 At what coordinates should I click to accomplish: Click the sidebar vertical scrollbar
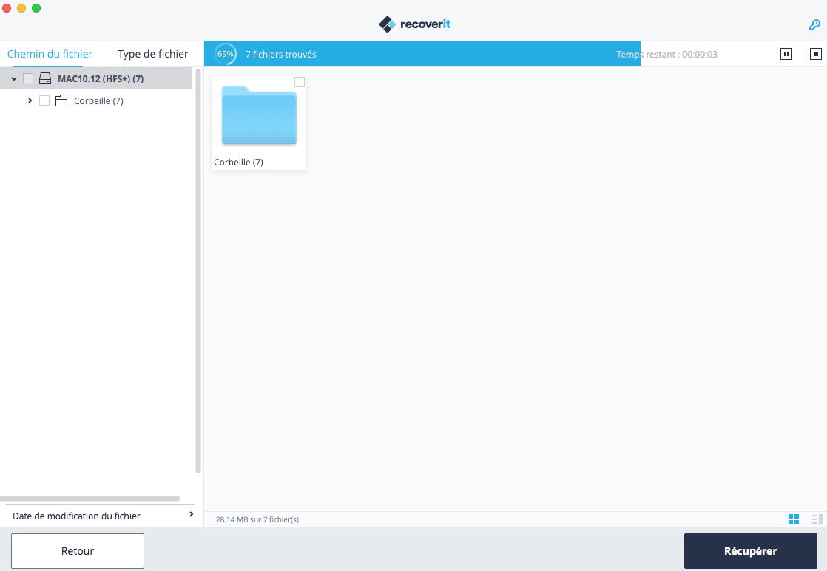click(198, 271)
